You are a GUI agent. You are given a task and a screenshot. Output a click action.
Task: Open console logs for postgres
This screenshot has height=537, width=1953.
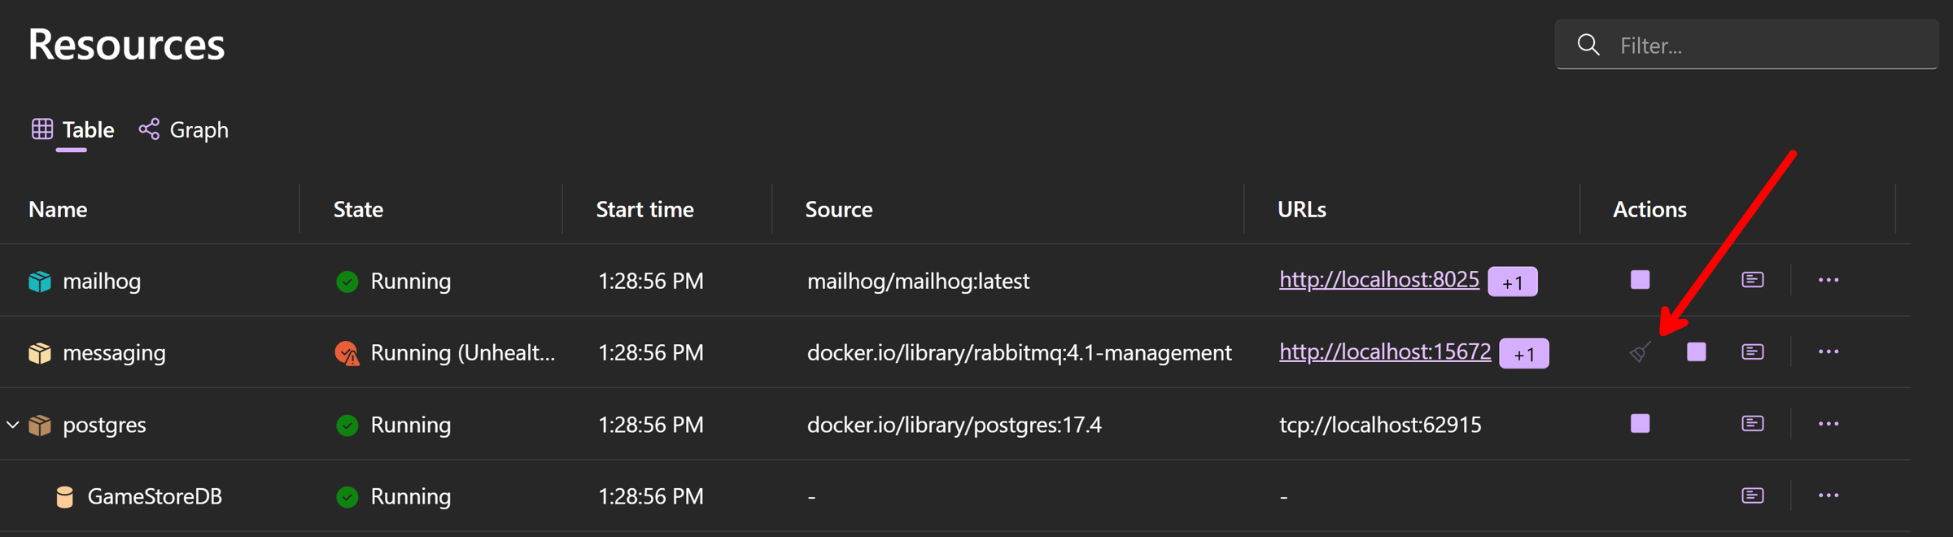[1752, 423]
